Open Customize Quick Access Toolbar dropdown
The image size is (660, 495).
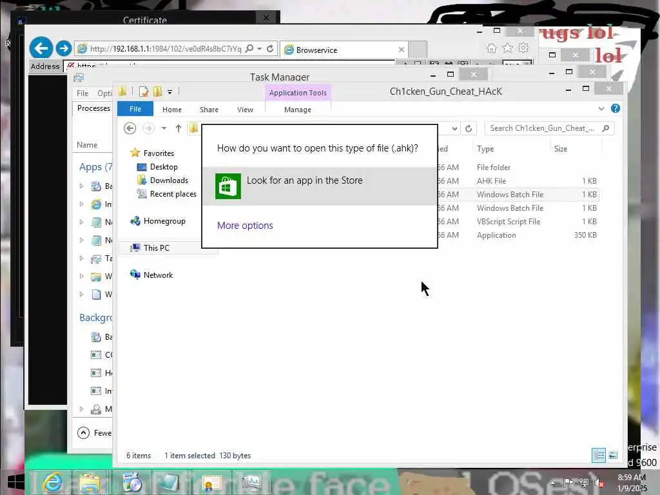click(x=170, y=92)
